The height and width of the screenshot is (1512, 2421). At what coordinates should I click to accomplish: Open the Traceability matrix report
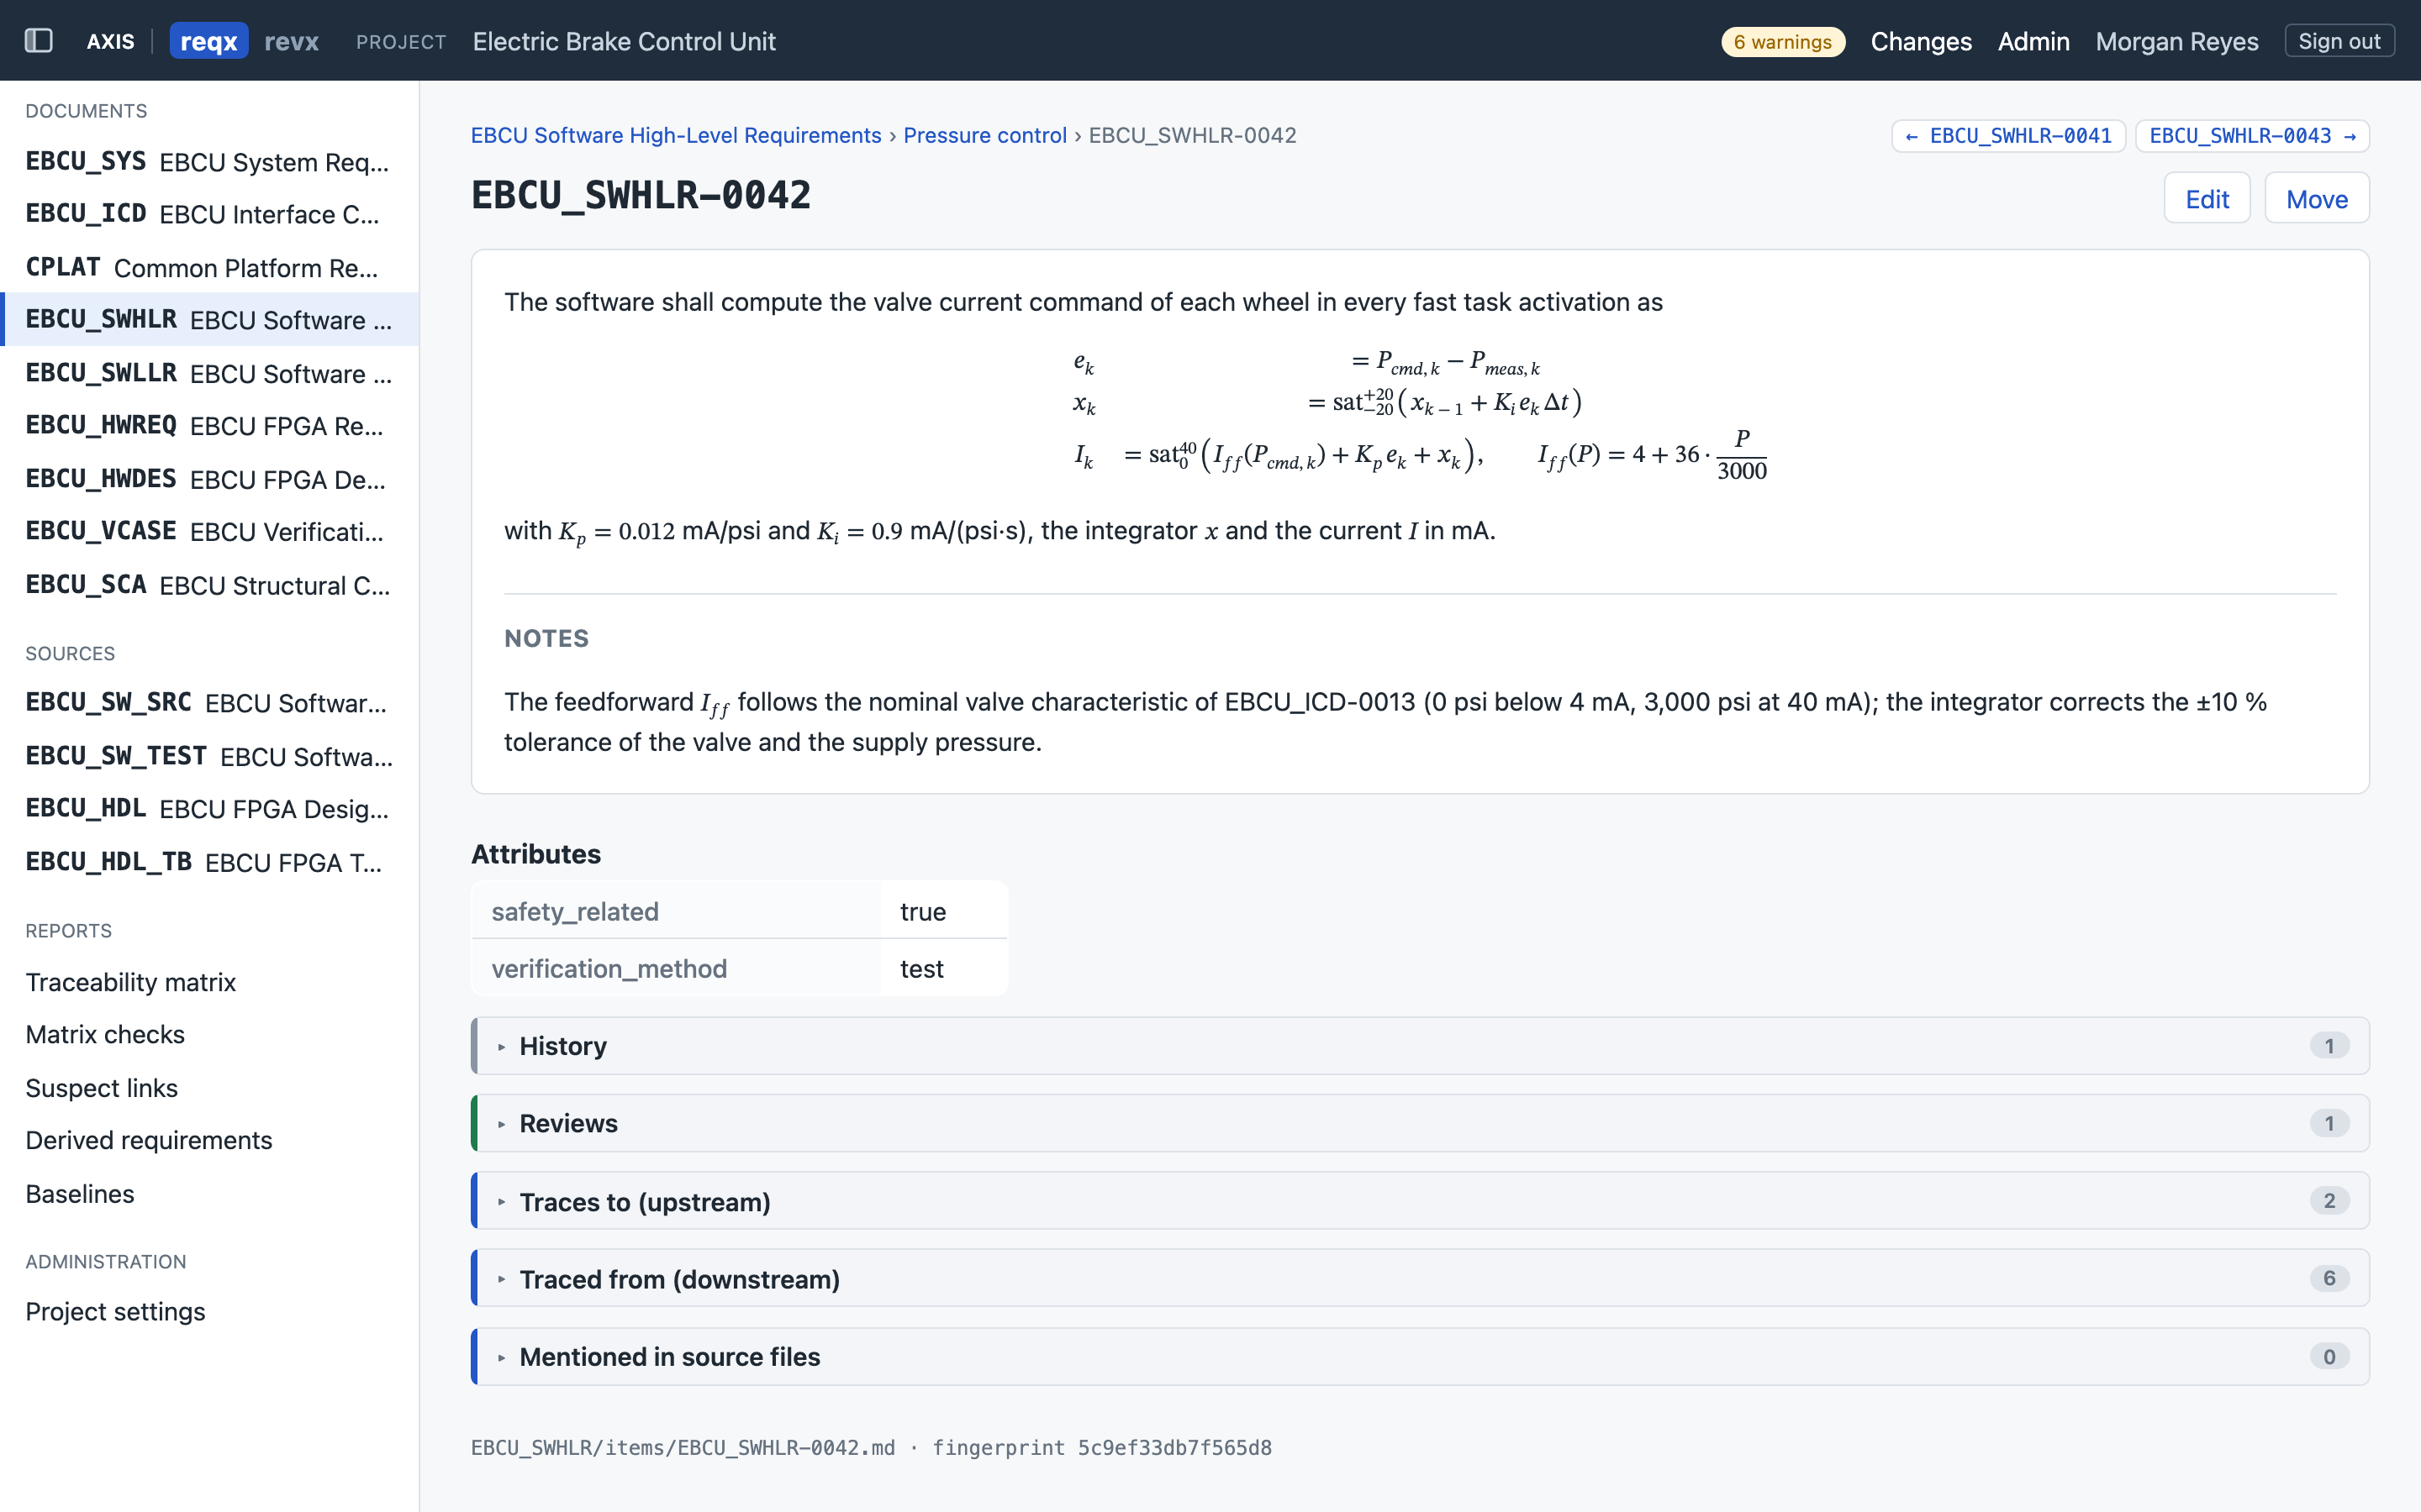(209, 982)
